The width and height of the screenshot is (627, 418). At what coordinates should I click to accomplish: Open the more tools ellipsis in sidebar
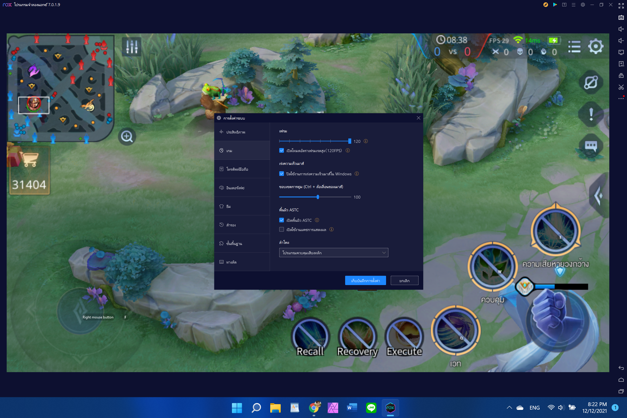[x=621, y=98]
